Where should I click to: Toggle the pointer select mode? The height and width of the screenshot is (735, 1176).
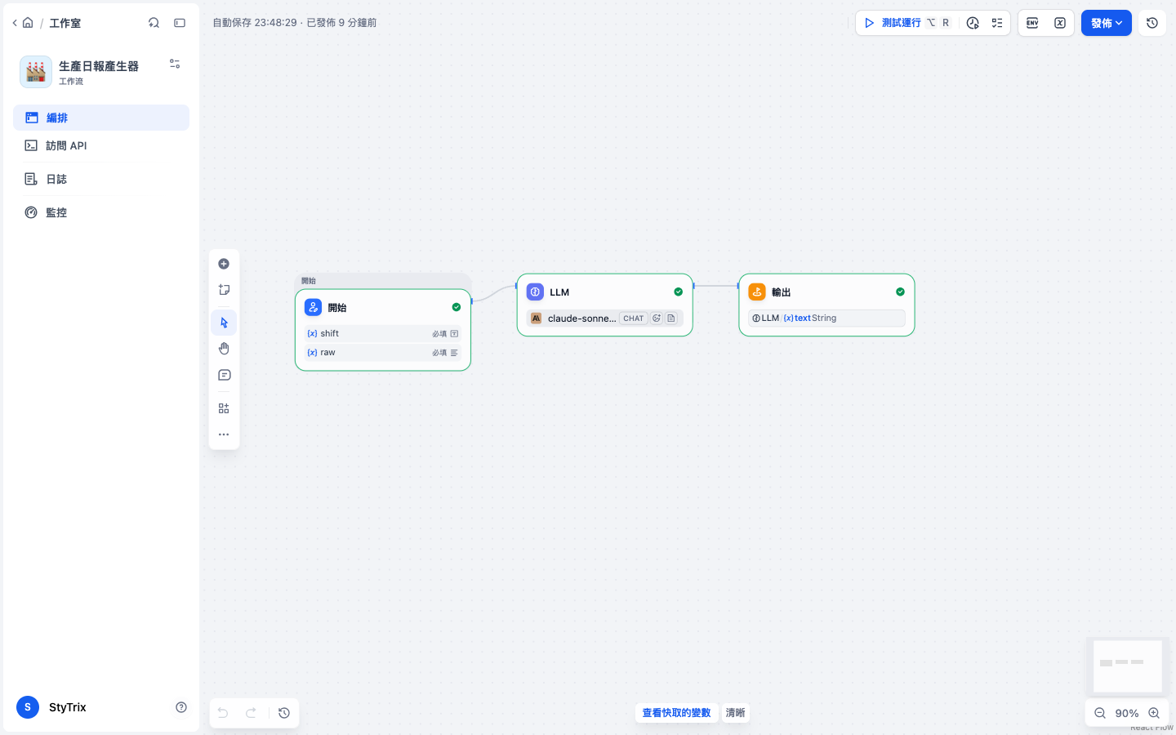pyautogui.click(x=224, y=323)
